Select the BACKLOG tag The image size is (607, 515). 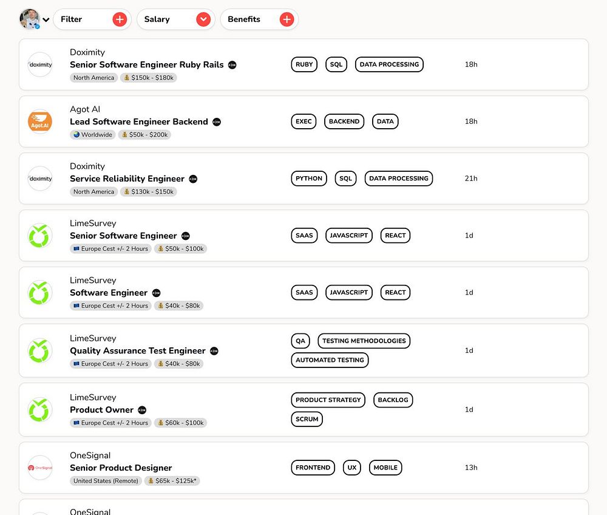coord(393,400)
